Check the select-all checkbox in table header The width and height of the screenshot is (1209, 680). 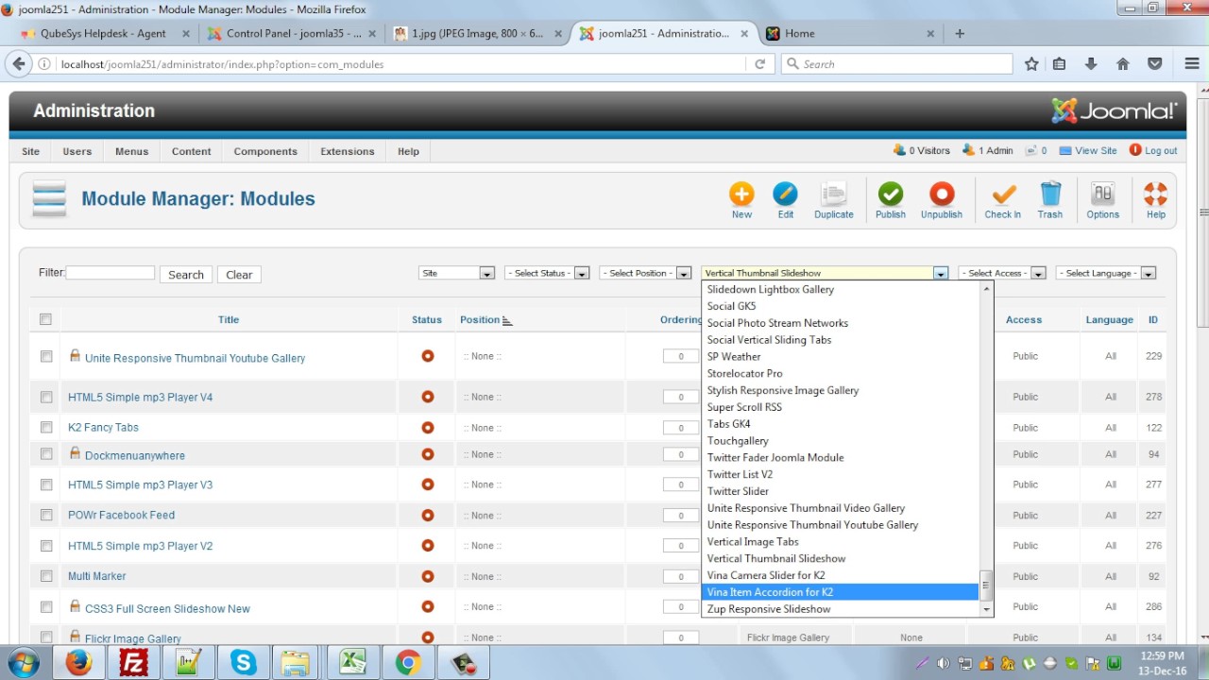(x=45, y=319)
